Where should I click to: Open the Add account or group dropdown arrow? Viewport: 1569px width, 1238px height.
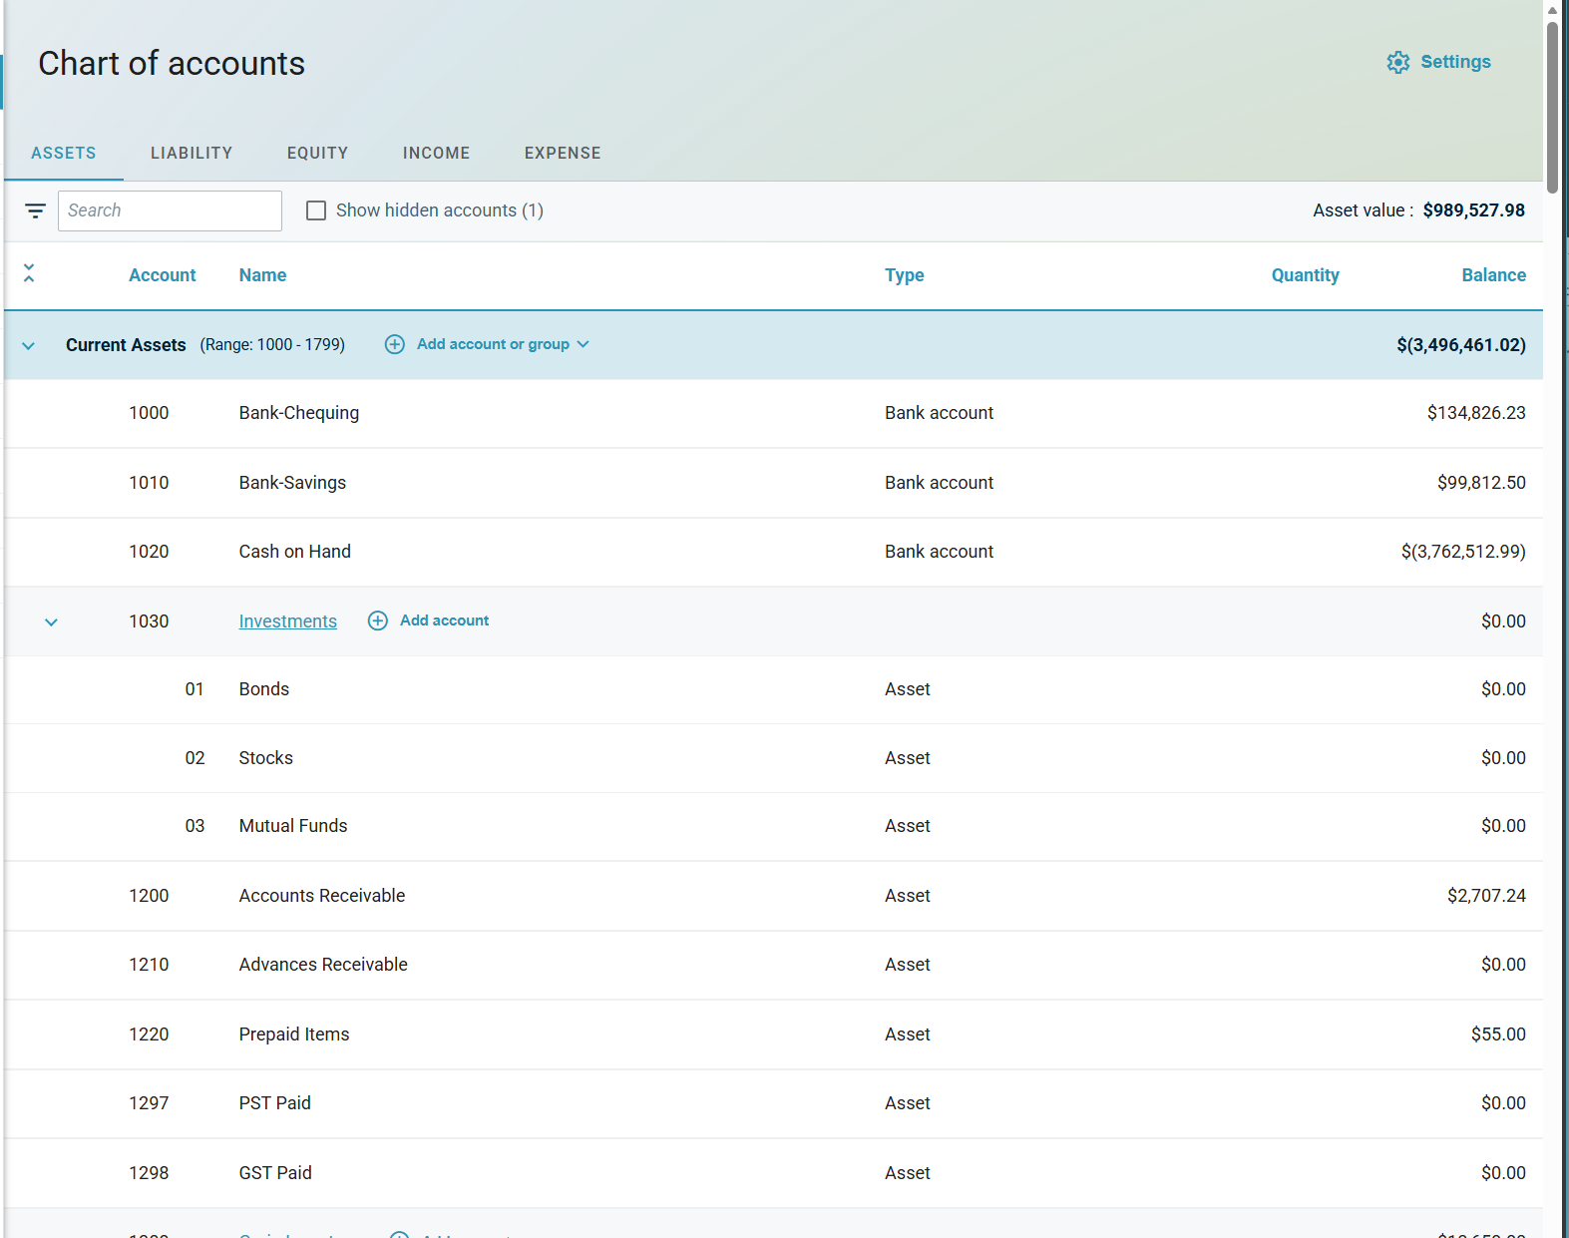coord(584,344)
